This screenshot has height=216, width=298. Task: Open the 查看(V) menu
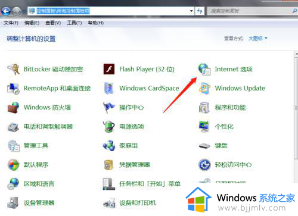(x=53, y=23)
